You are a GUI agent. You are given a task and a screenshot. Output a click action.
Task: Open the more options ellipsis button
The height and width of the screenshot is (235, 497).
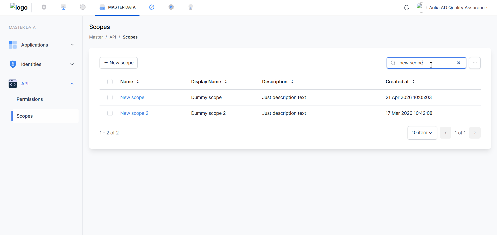pos(475,63)
